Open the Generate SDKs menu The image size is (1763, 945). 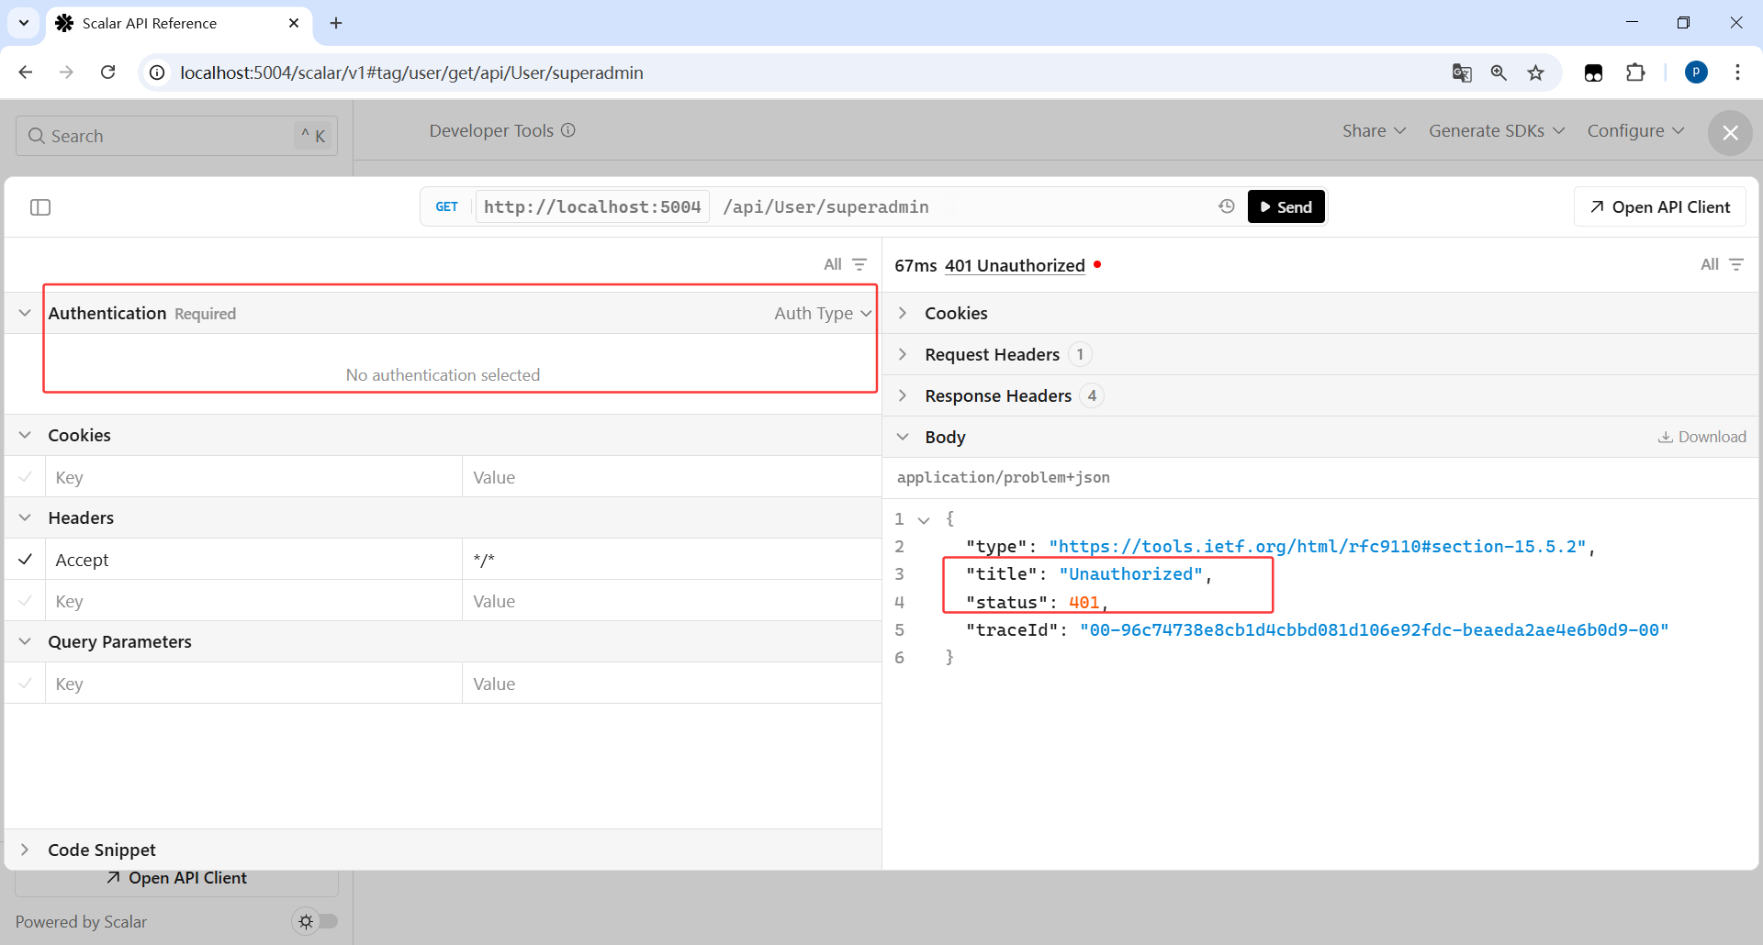[1497, 130]
